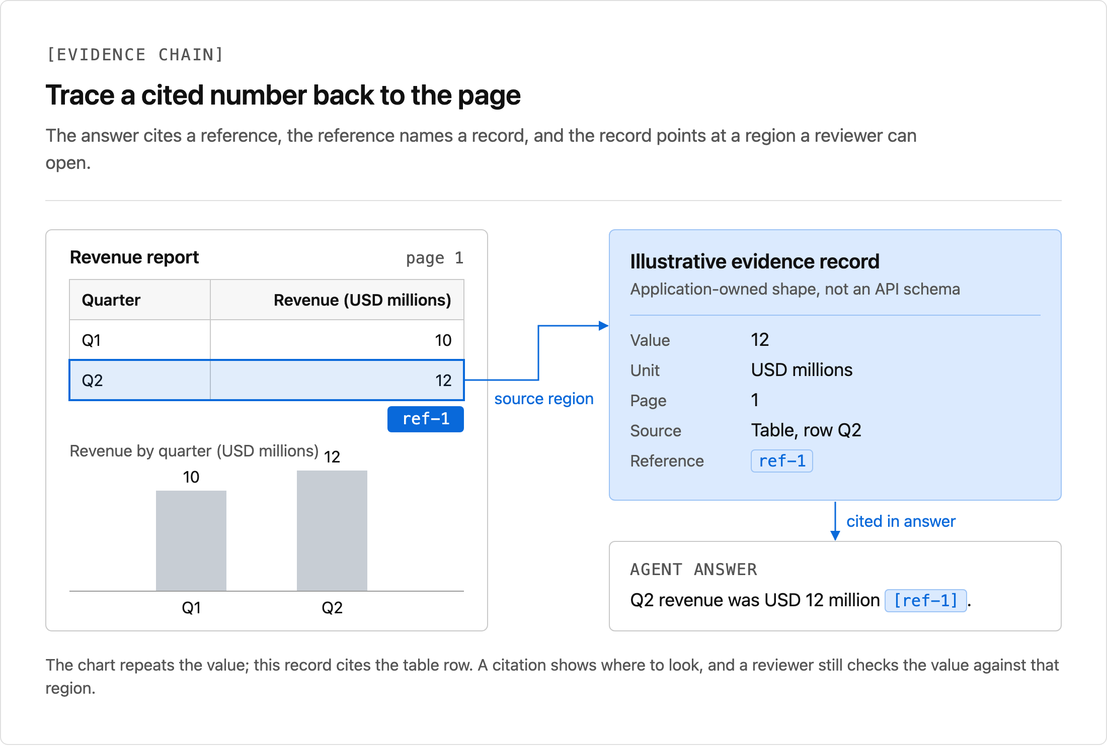Click the 'cited in answer' label
1107x746 pixels.
(901, 521)
